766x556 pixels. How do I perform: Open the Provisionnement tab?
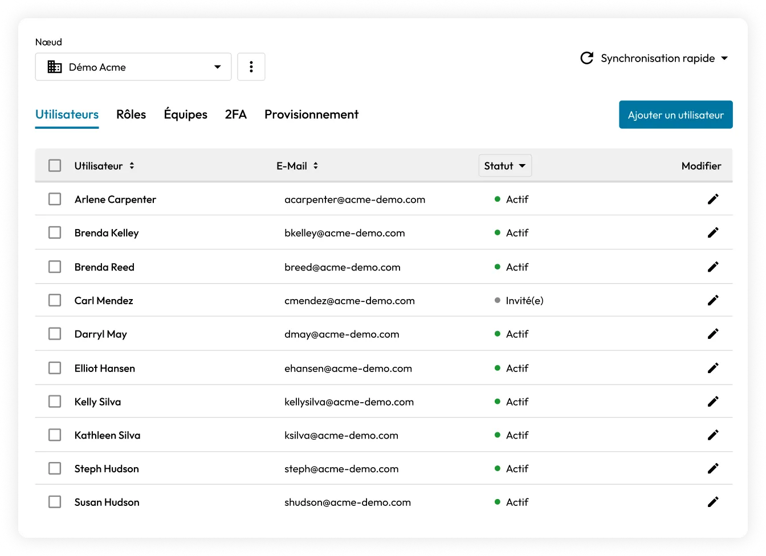tap(311, 115)
